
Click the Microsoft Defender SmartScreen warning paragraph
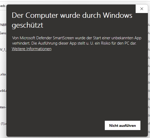[x=77, y=41]
